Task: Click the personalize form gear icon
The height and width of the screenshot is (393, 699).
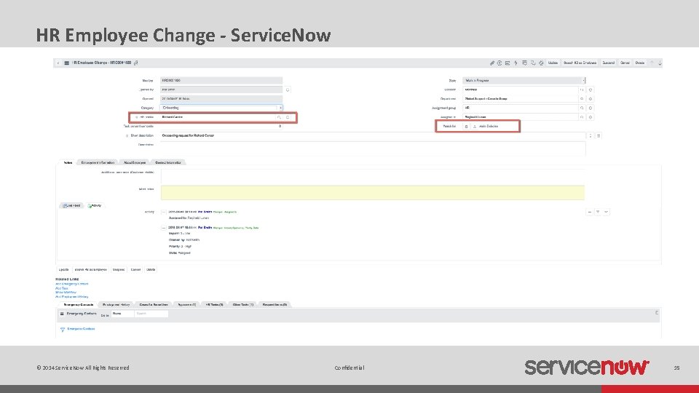Action: click(x=541, y=63)
